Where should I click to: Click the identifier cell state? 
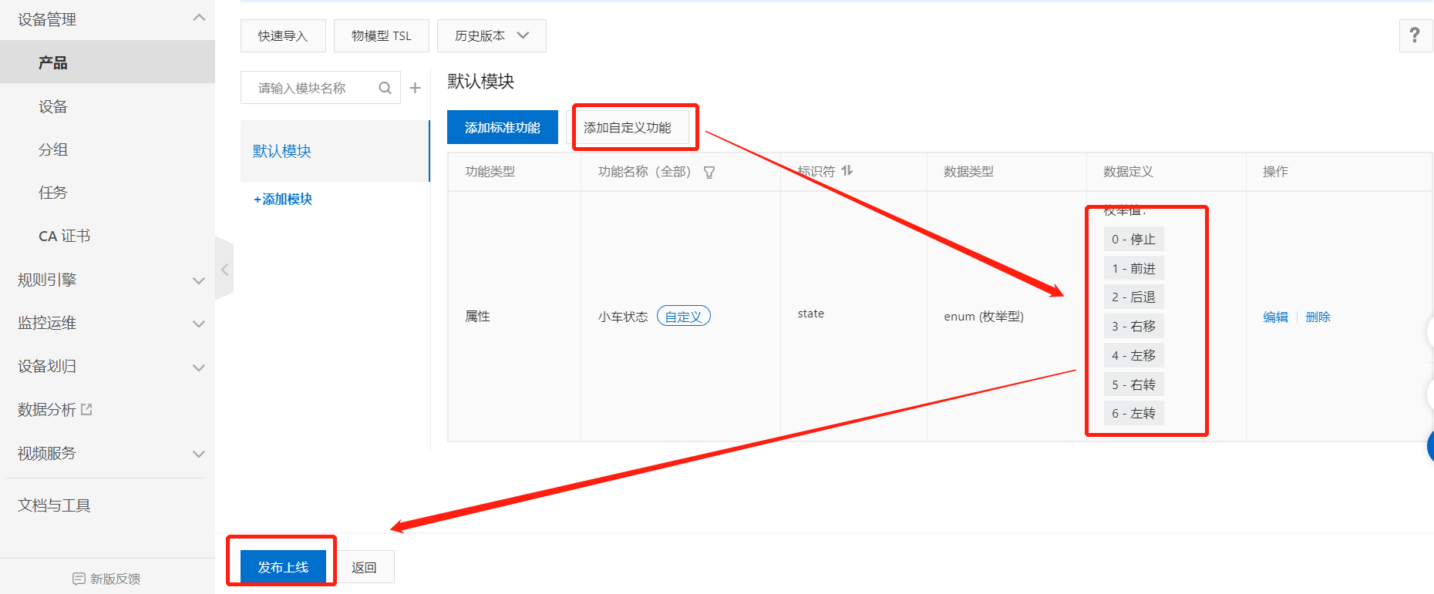coord(811,314)
